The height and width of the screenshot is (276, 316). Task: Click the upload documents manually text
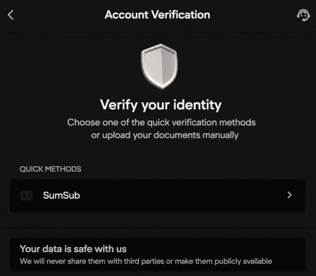(x=165, y=135)
